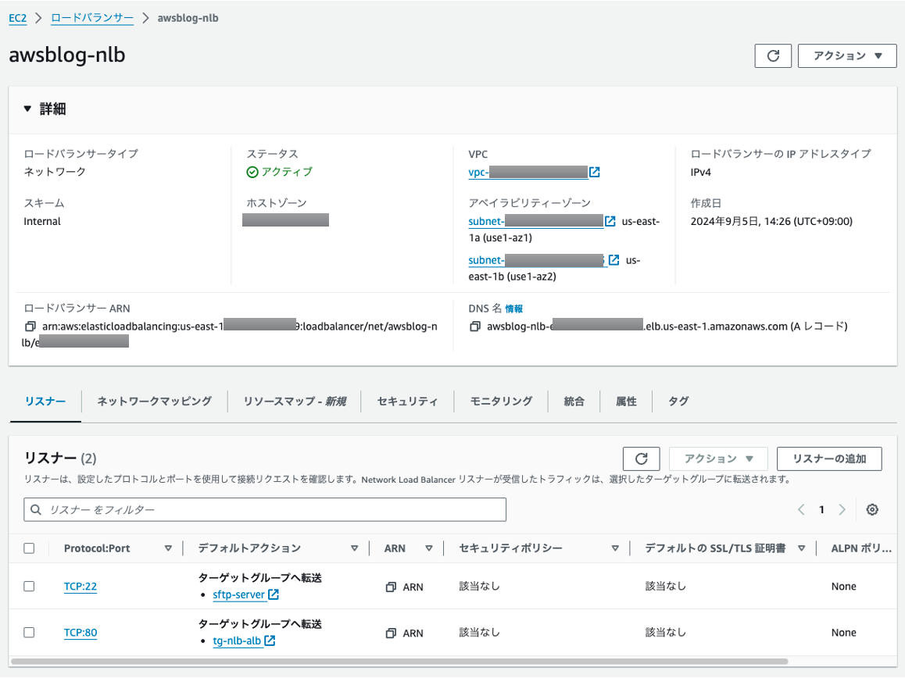The image size is (905, 678).
Task: Select the TCP:80 listener checkbox
Action: (x=29, y=633)
